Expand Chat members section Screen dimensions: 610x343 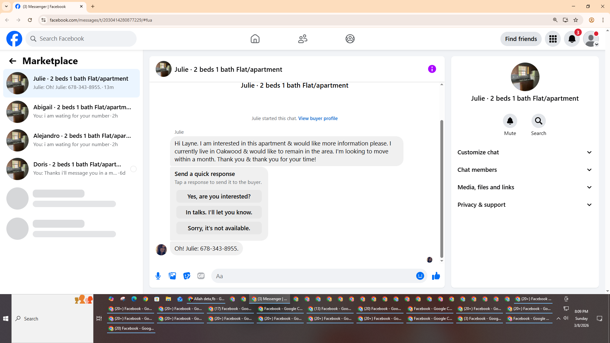(525, 170)
